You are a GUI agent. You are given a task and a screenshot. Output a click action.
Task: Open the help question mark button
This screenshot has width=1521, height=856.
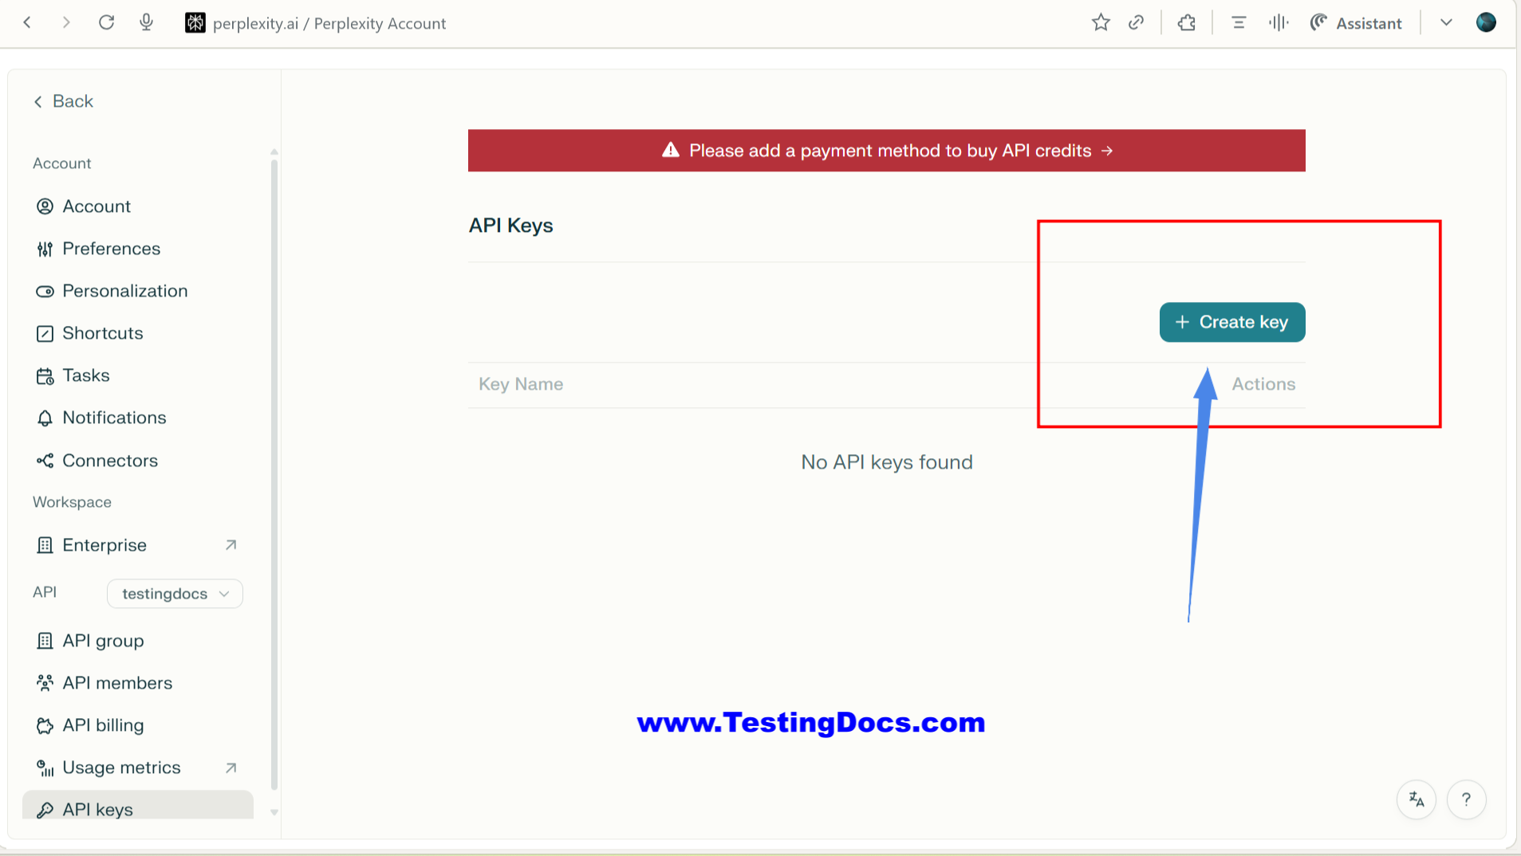coord(1466,799)
